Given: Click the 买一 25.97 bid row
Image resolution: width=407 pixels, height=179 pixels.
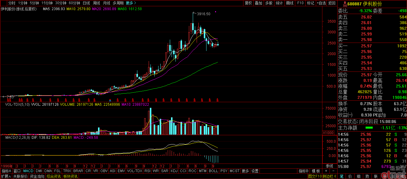Looking at the screenshot, I should tap(372, 46).
